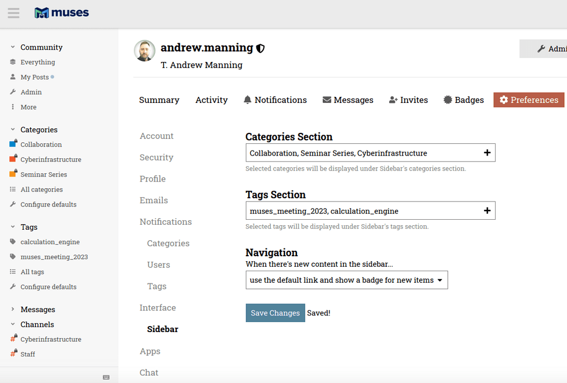Click the calculation_engine tag icon

pos(13,242)
